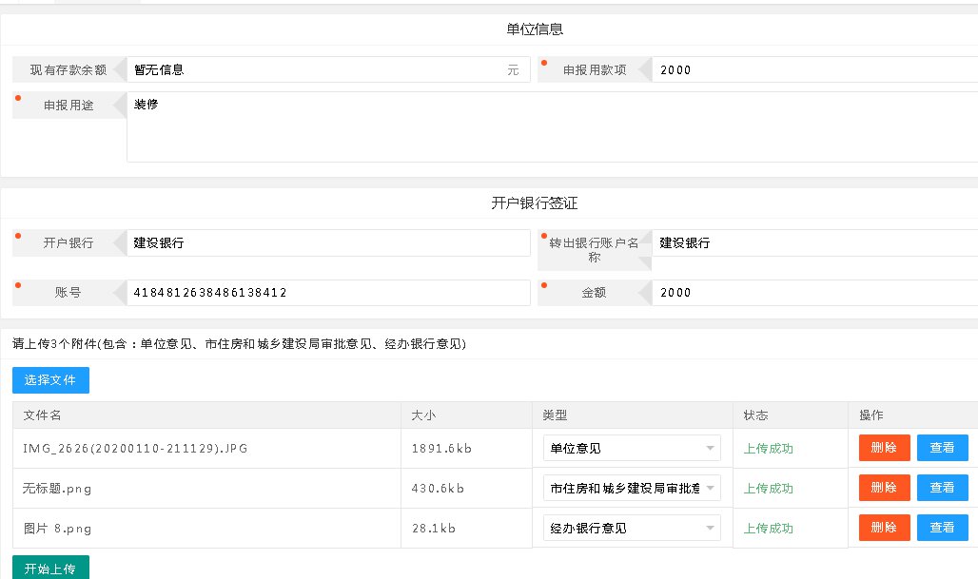
Task: Click the 账号 input field
Action: [327, 293]
